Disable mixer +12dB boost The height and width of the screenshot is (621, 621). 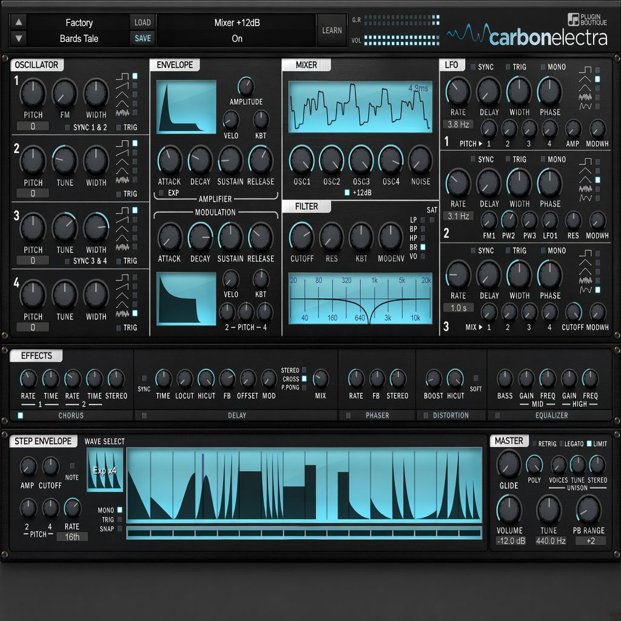pos(347,192)
